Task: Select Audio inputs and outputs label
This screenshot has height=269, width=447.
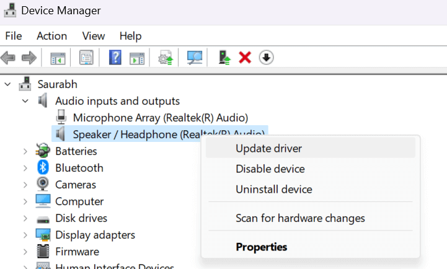Action: point(117,101)
